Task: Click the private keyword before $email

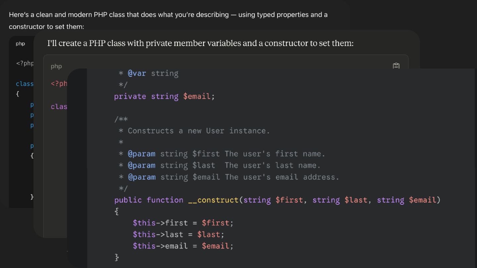Action: 130,96
